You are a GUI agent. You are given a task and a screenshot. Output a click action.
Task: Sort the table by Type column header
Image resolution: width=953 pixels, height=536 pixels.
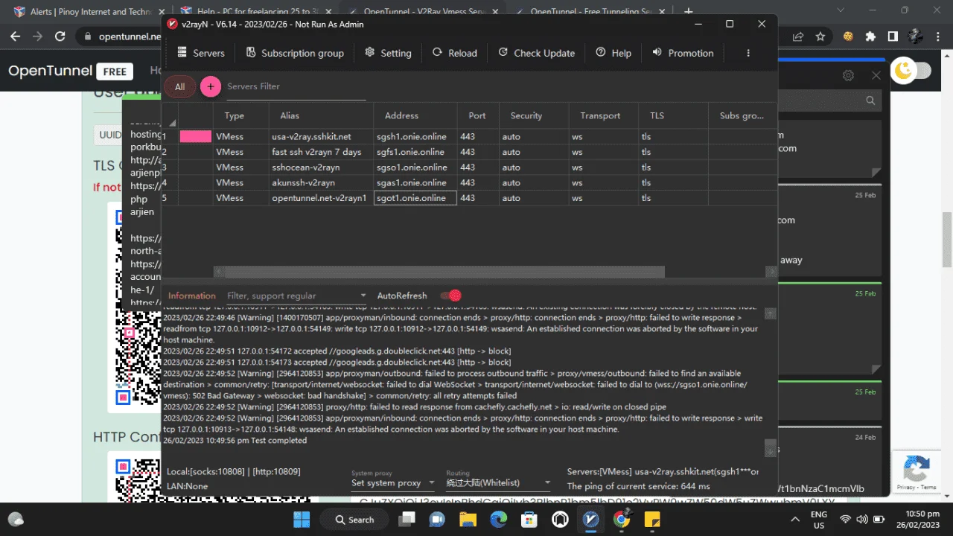241,115
